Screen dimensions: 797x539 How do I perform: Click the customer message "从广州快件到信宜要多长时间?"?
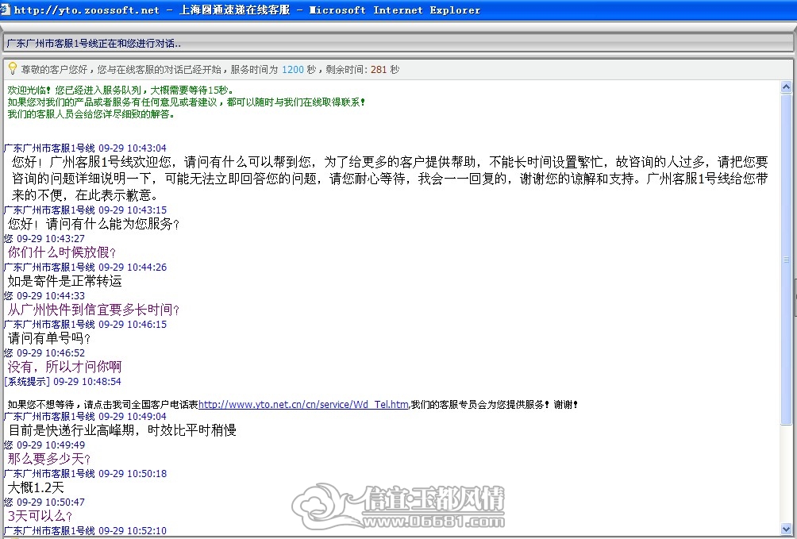[x=94, y=309]
